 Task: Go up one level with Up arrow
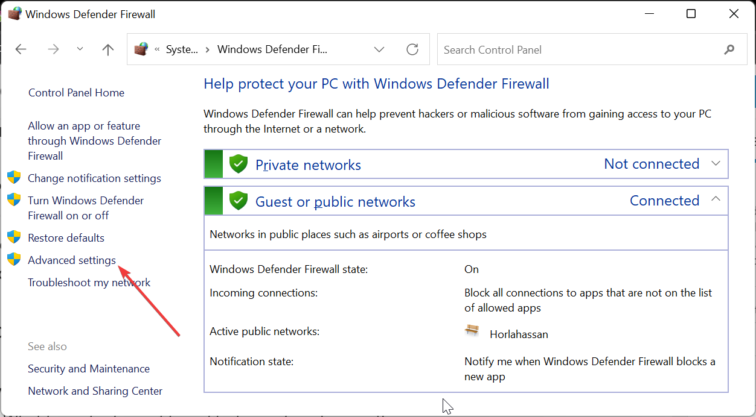tap(108, 49)
